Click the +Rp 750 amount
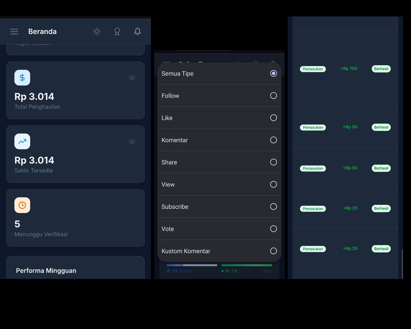Screen dimensions: 411x329 coord(349,69)
